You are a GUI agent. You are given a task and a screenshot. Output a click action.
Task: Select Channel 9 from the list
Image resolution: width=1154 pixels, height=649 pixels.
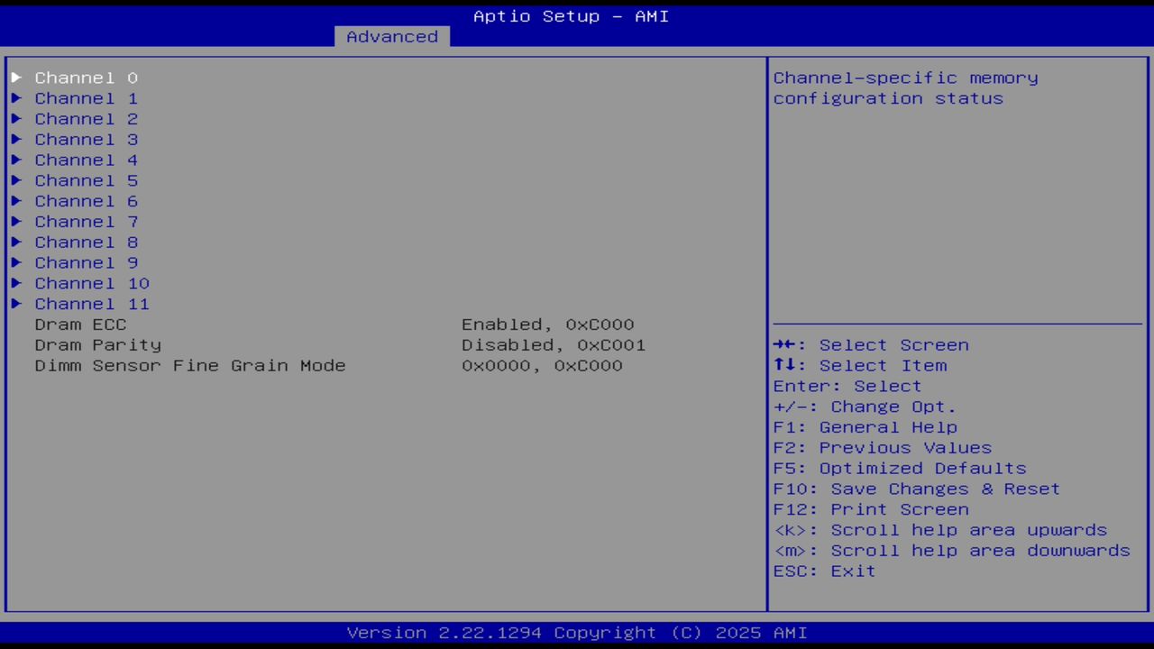point(86,262)
